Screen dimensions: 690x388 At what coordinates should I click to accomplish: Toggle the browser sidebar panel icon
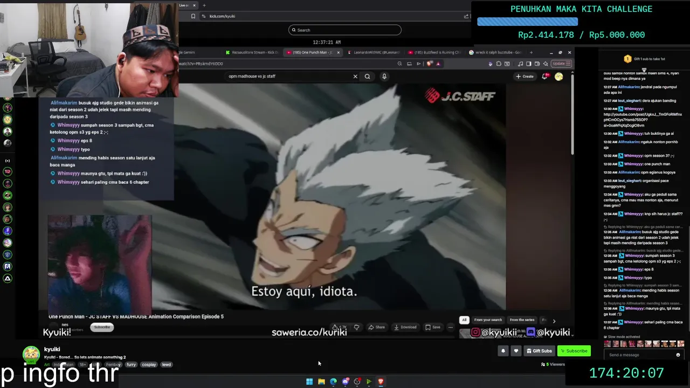pos(529,64)
